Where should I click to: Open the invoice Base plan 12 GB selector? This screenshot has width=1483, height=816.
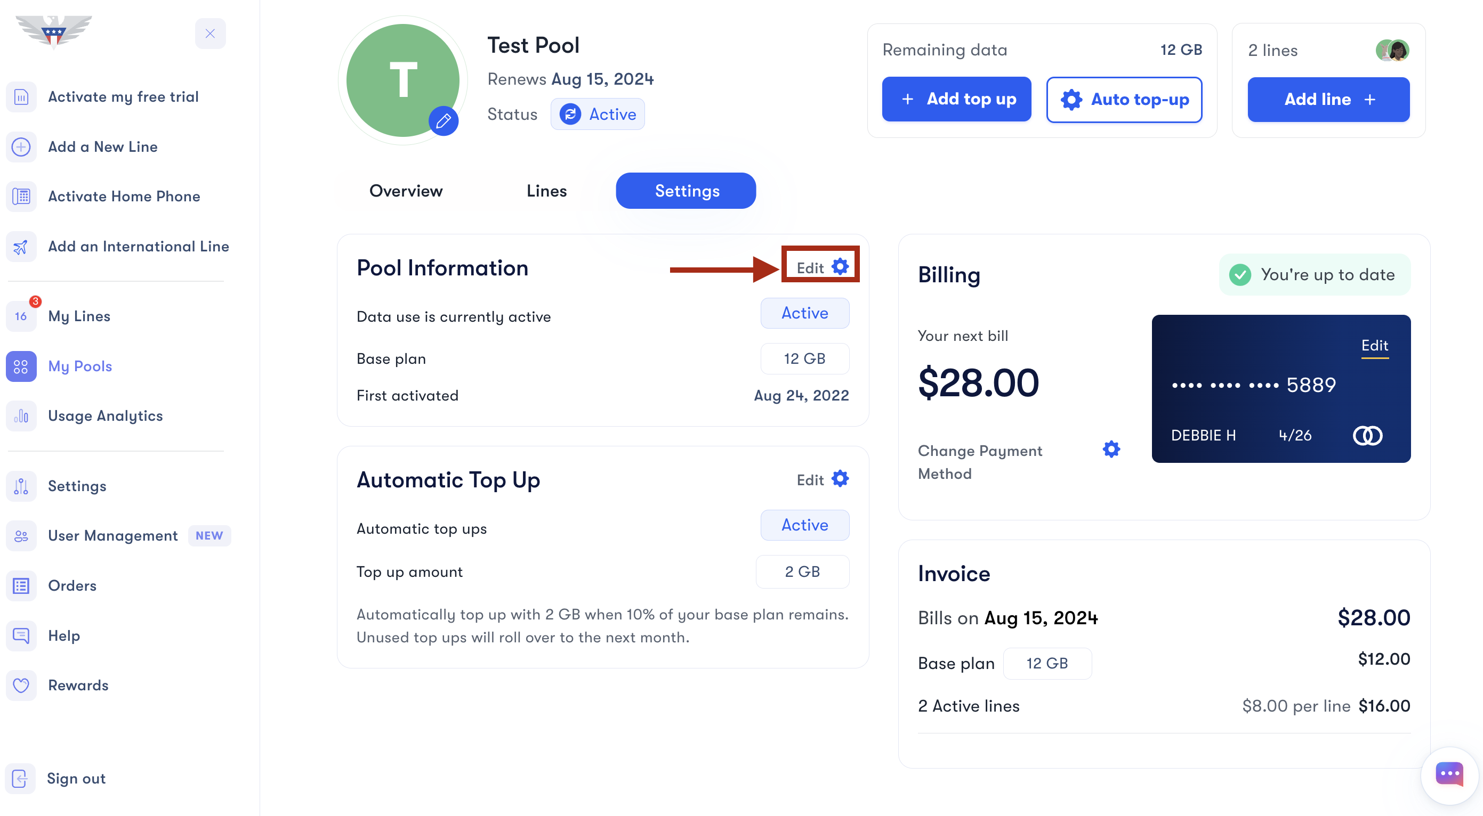pos(1047,663)
